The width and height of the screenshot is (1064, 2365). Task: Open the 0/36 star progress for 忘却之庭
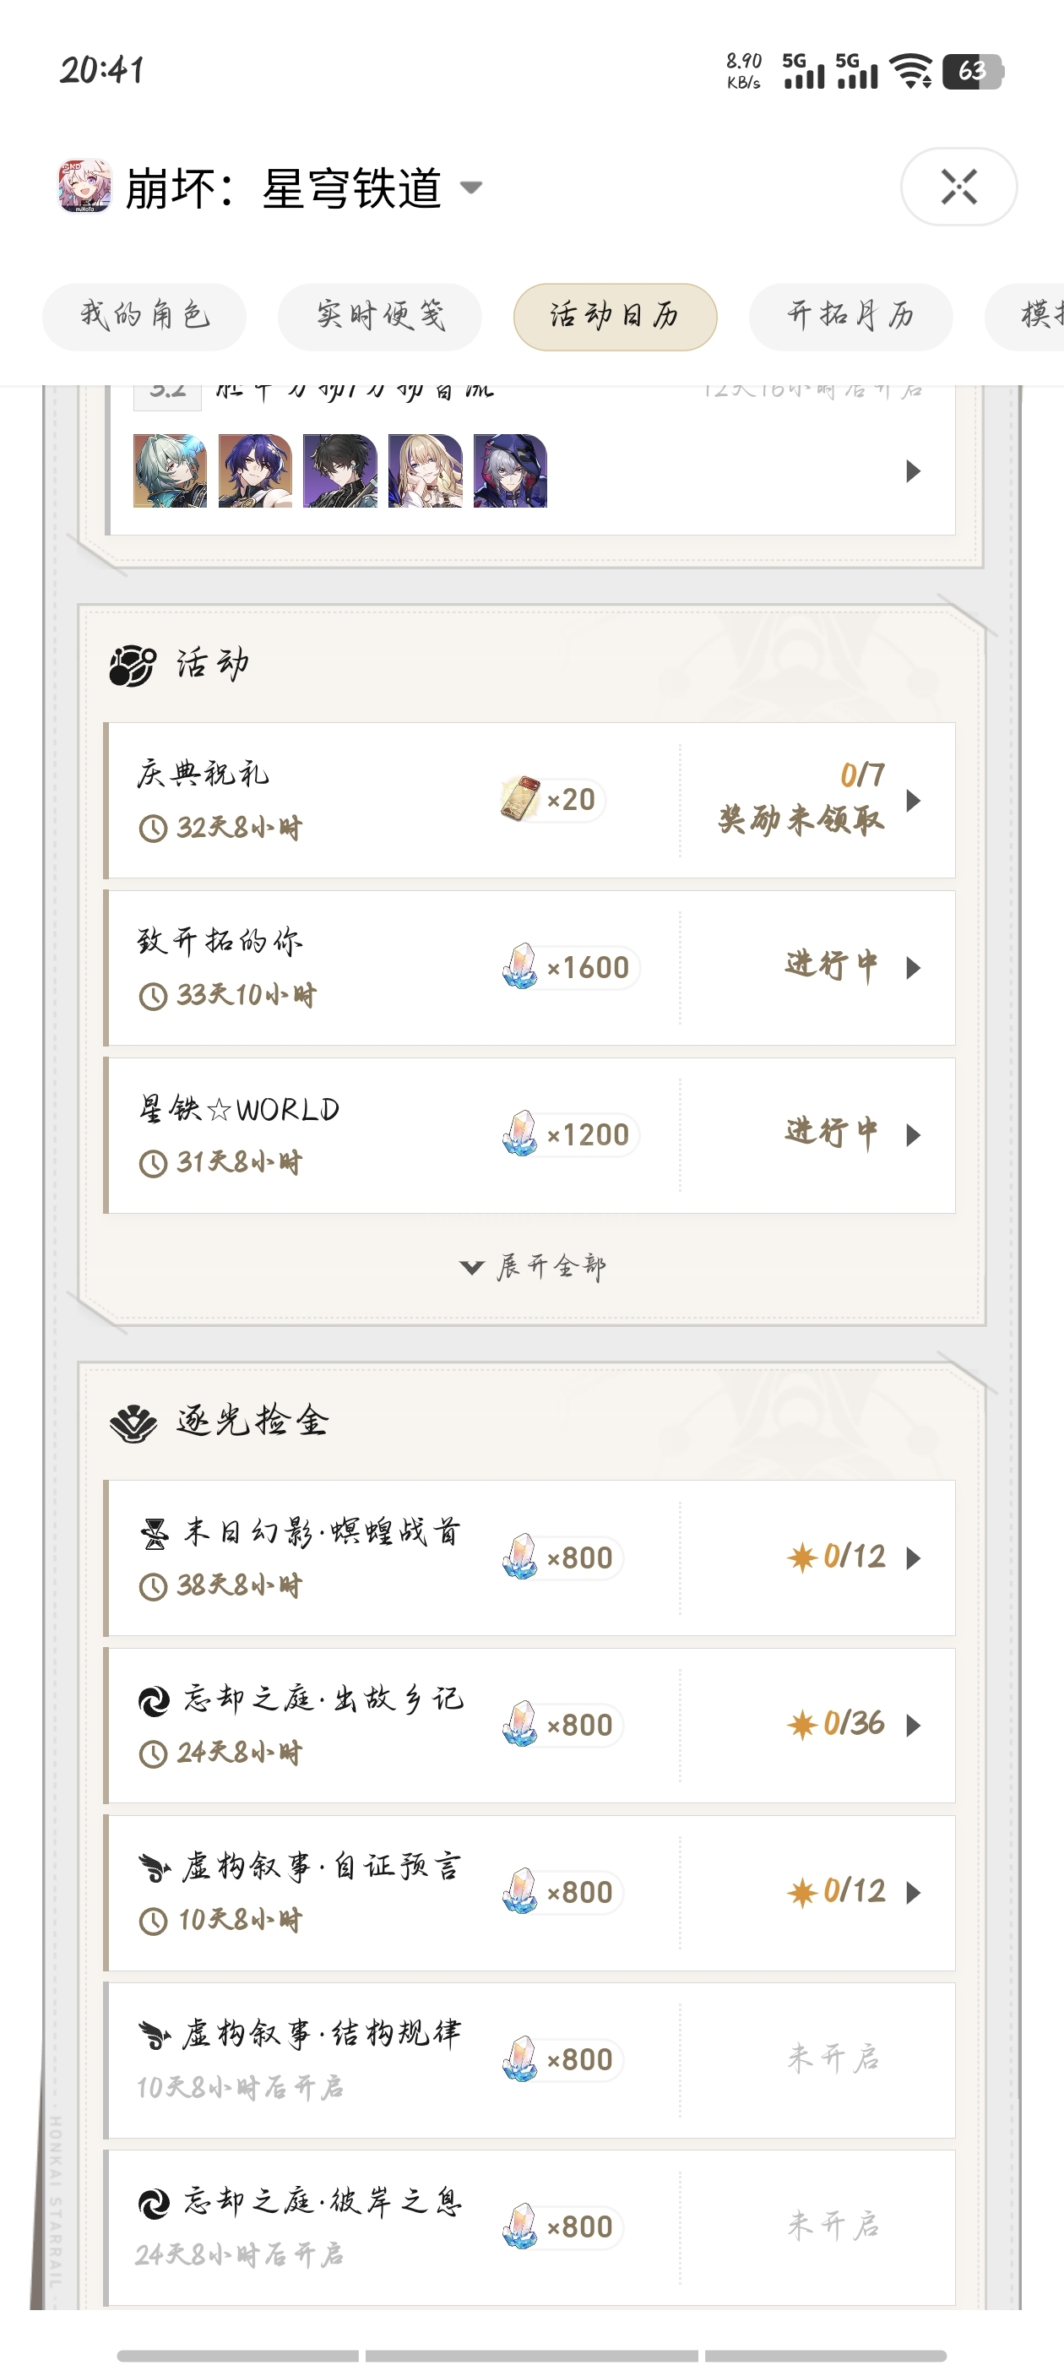(x=836, y=1723)
